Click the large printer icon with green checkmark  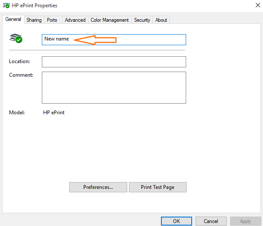(16, 38)
